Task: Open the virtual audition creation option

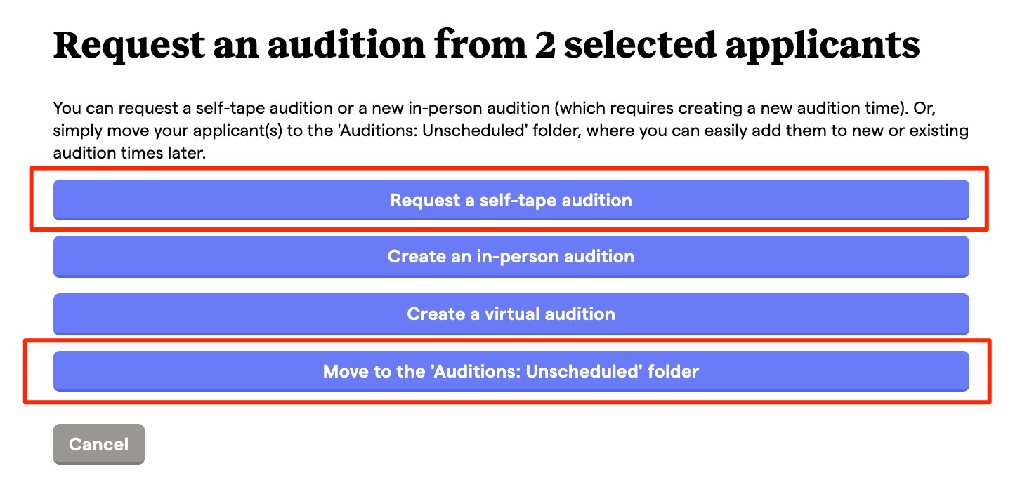Action: [511, 314]
